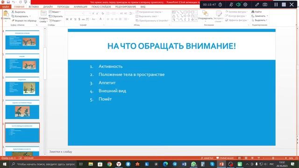
Task: Open Раздел section dropdown
Action: point(55,21)
